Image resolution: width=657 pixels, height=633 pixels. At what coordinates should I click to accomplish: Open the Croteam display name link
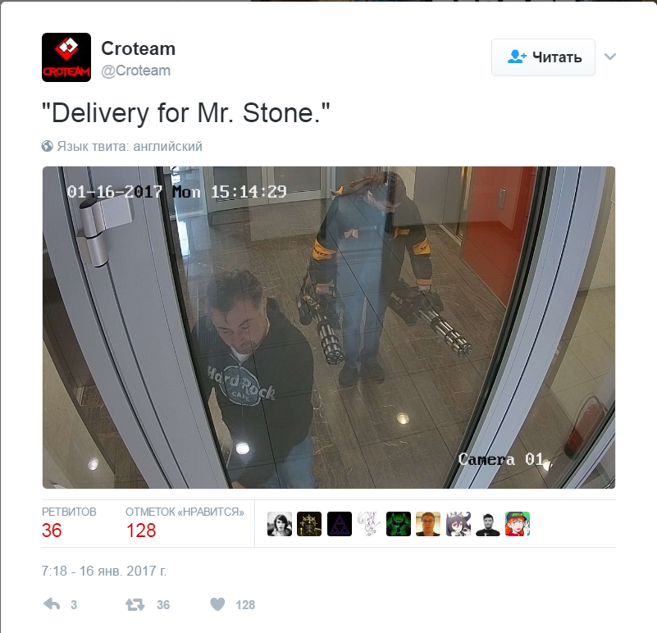click(x=139, y=48)
